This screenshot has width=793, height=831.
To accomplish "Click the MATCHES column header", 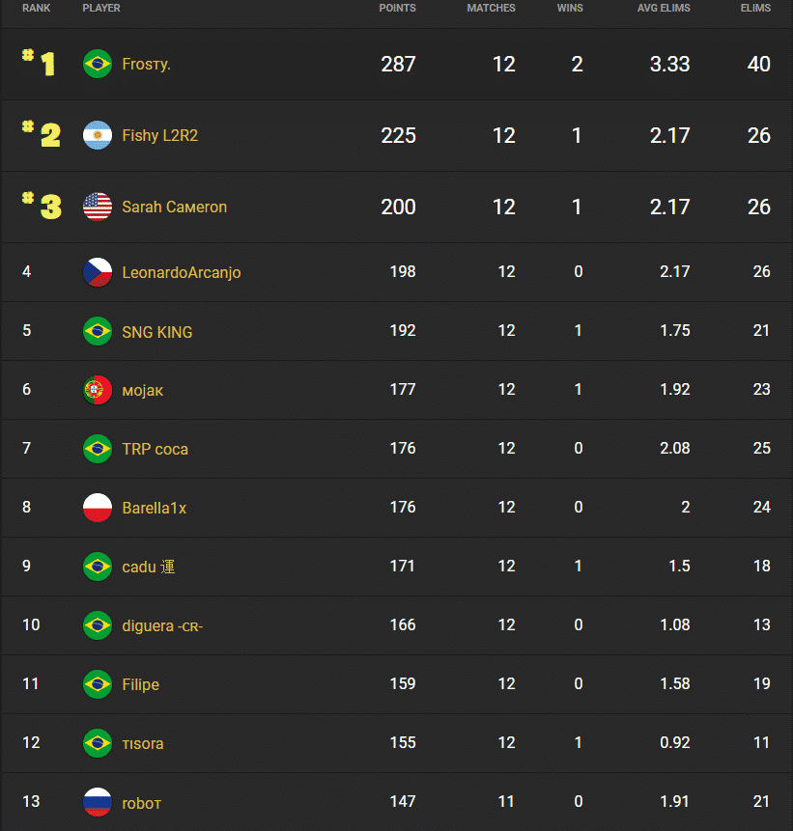I will [491, 8].
